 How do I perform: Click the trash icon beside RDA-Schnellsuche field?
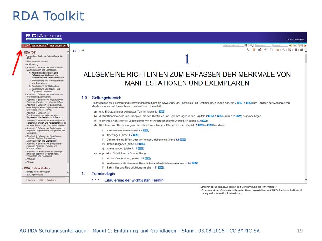[x=246, y=45]
